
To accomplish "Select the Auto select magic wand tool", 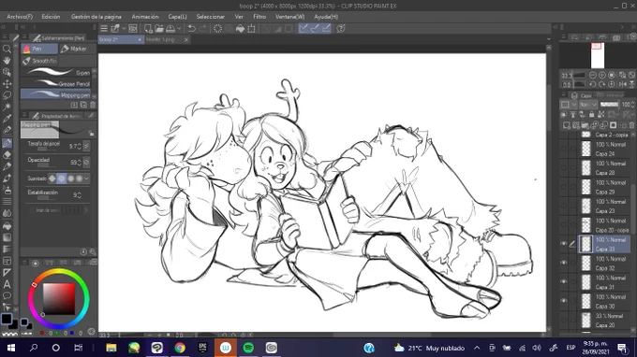I will (7, 107).
